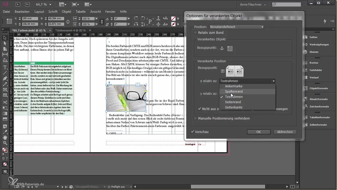Open the Position Benutzerdefiniert dropdown
Screen dimensions: 337x190
237,27
